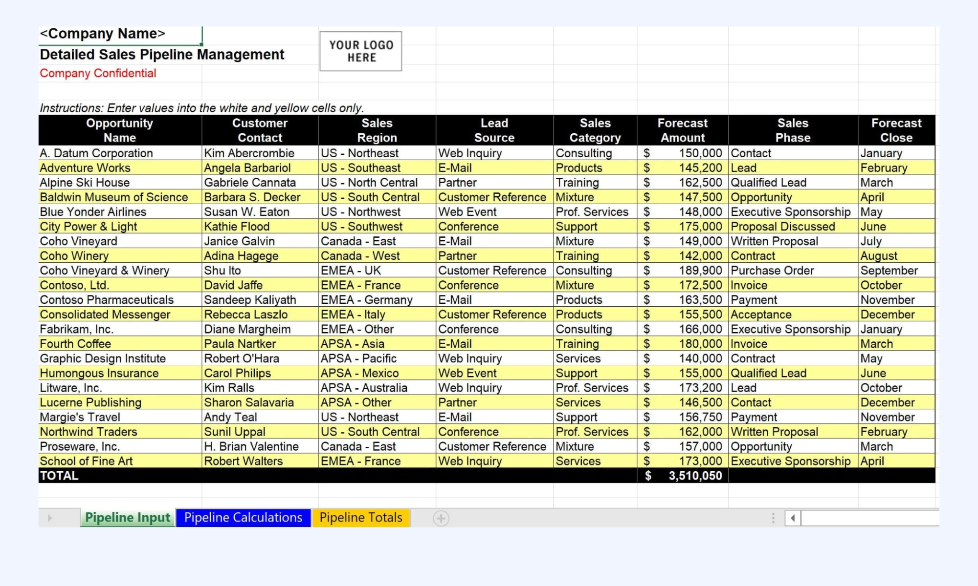The height and width of the screenshot is (586, 978).
Task: Select the Northwind Traders cell
Action: pyautogui.click(x=120, y=431)
